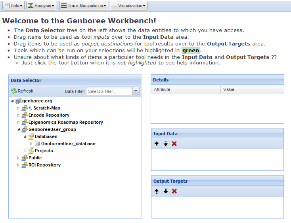Image resolution: width=291 pixels, height=223 pixels.
Task: Click the Databases folder icon
Action: click(31, 136)
